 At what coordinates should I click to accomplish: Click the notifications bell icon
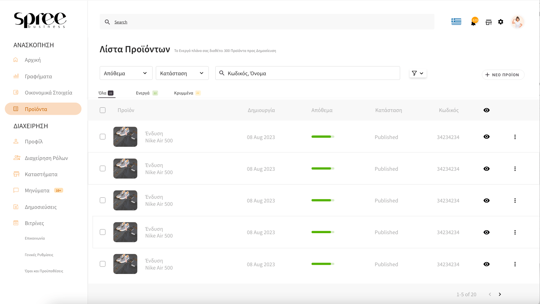[473, 23]
